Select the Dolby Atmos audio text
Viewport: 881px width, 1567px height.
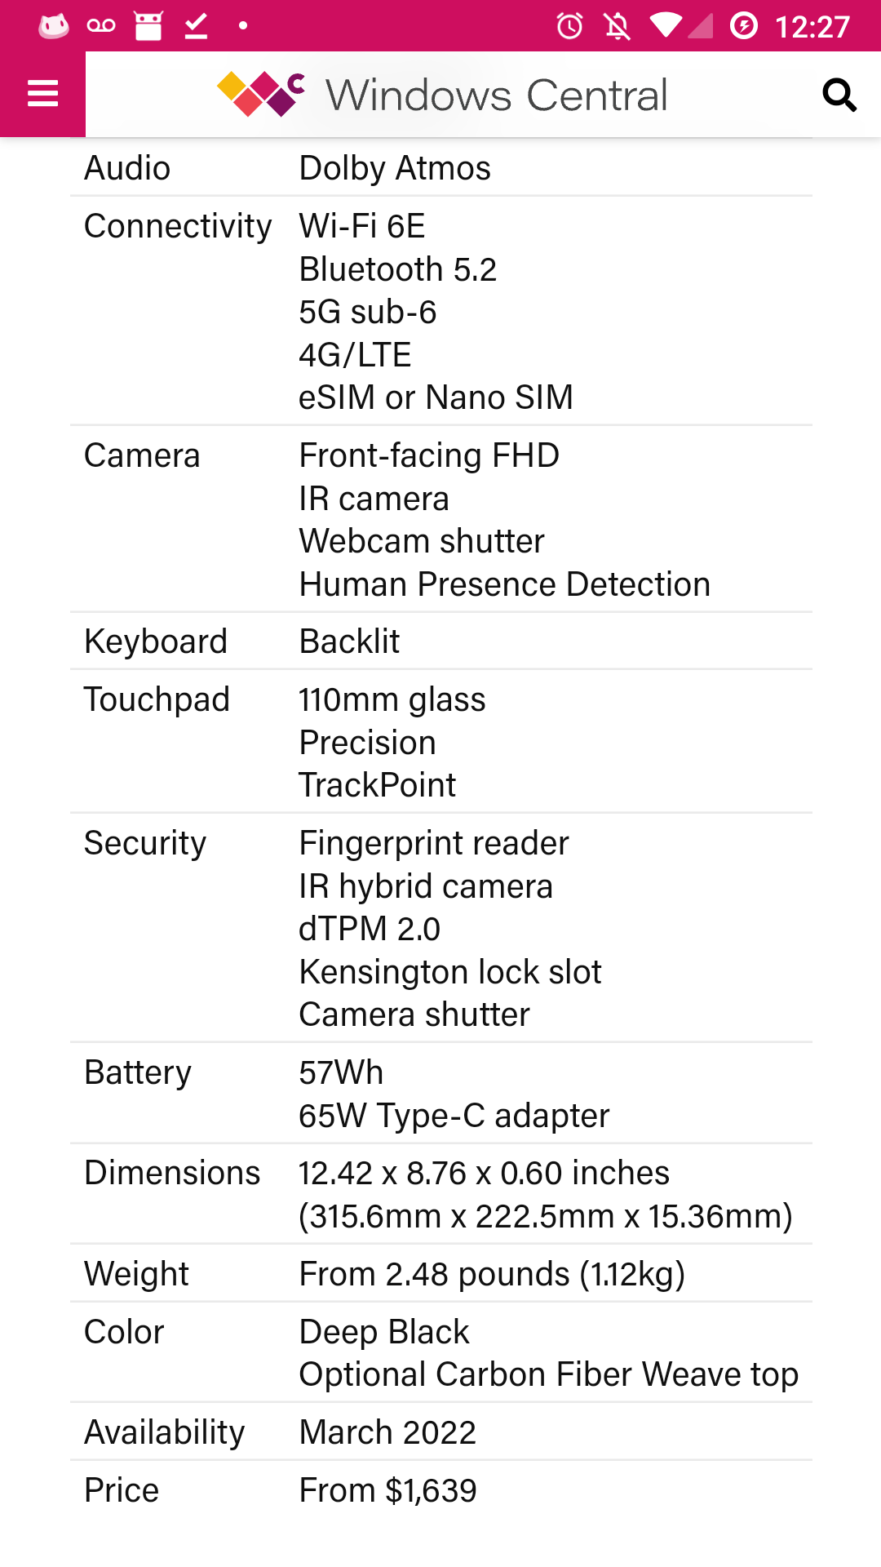(x=395, y=168)
